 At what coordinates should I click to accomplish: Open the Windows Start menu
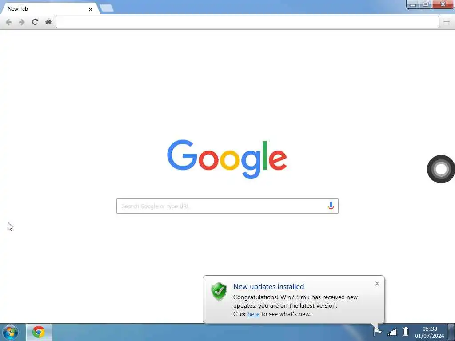11,332
